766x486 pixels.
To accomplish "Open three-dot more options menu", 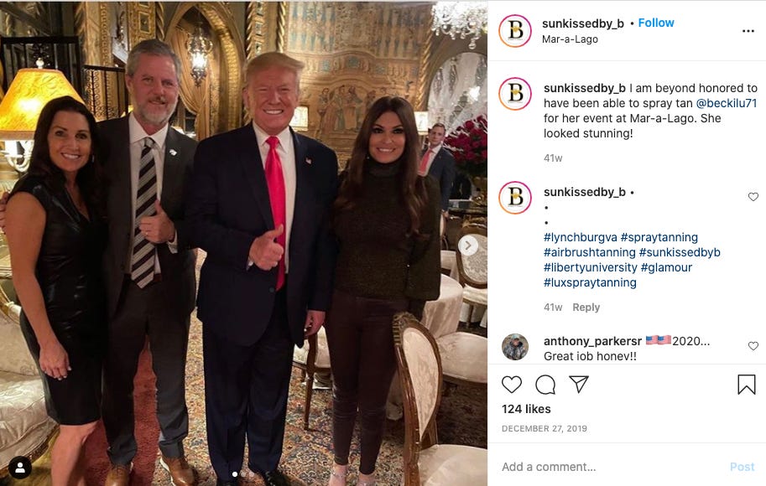I will (748, 31).
